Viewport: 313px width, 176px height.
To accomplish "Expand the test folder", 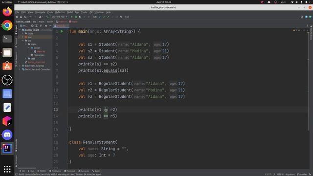I will (26, 59).
